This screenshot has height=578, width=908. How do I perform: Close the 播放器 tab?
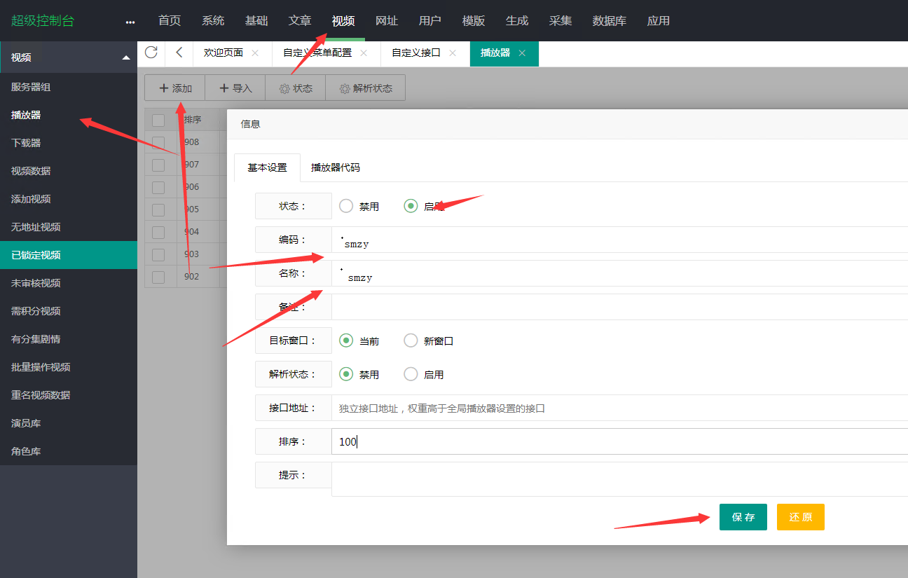tap(522, 53)
